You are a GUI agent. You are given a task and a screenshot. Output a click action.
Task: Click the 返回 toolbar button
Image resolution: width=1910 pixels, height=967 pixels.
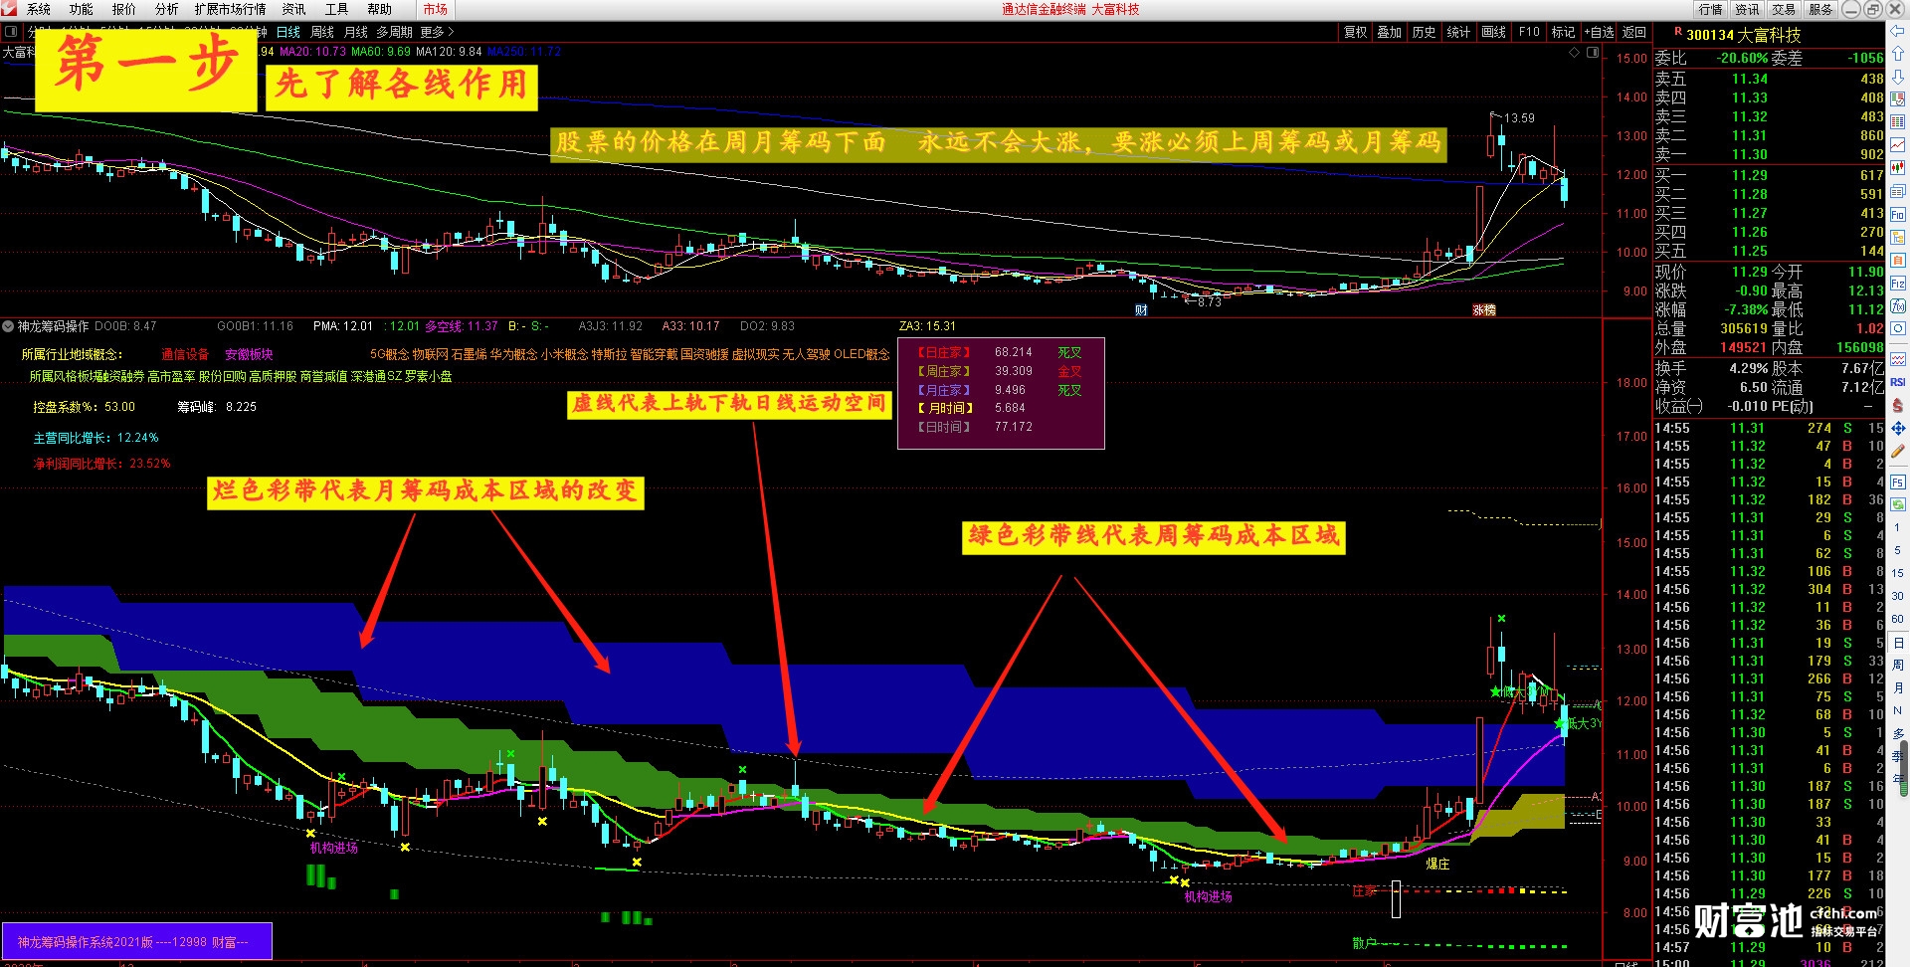(x=1634, y=32)
